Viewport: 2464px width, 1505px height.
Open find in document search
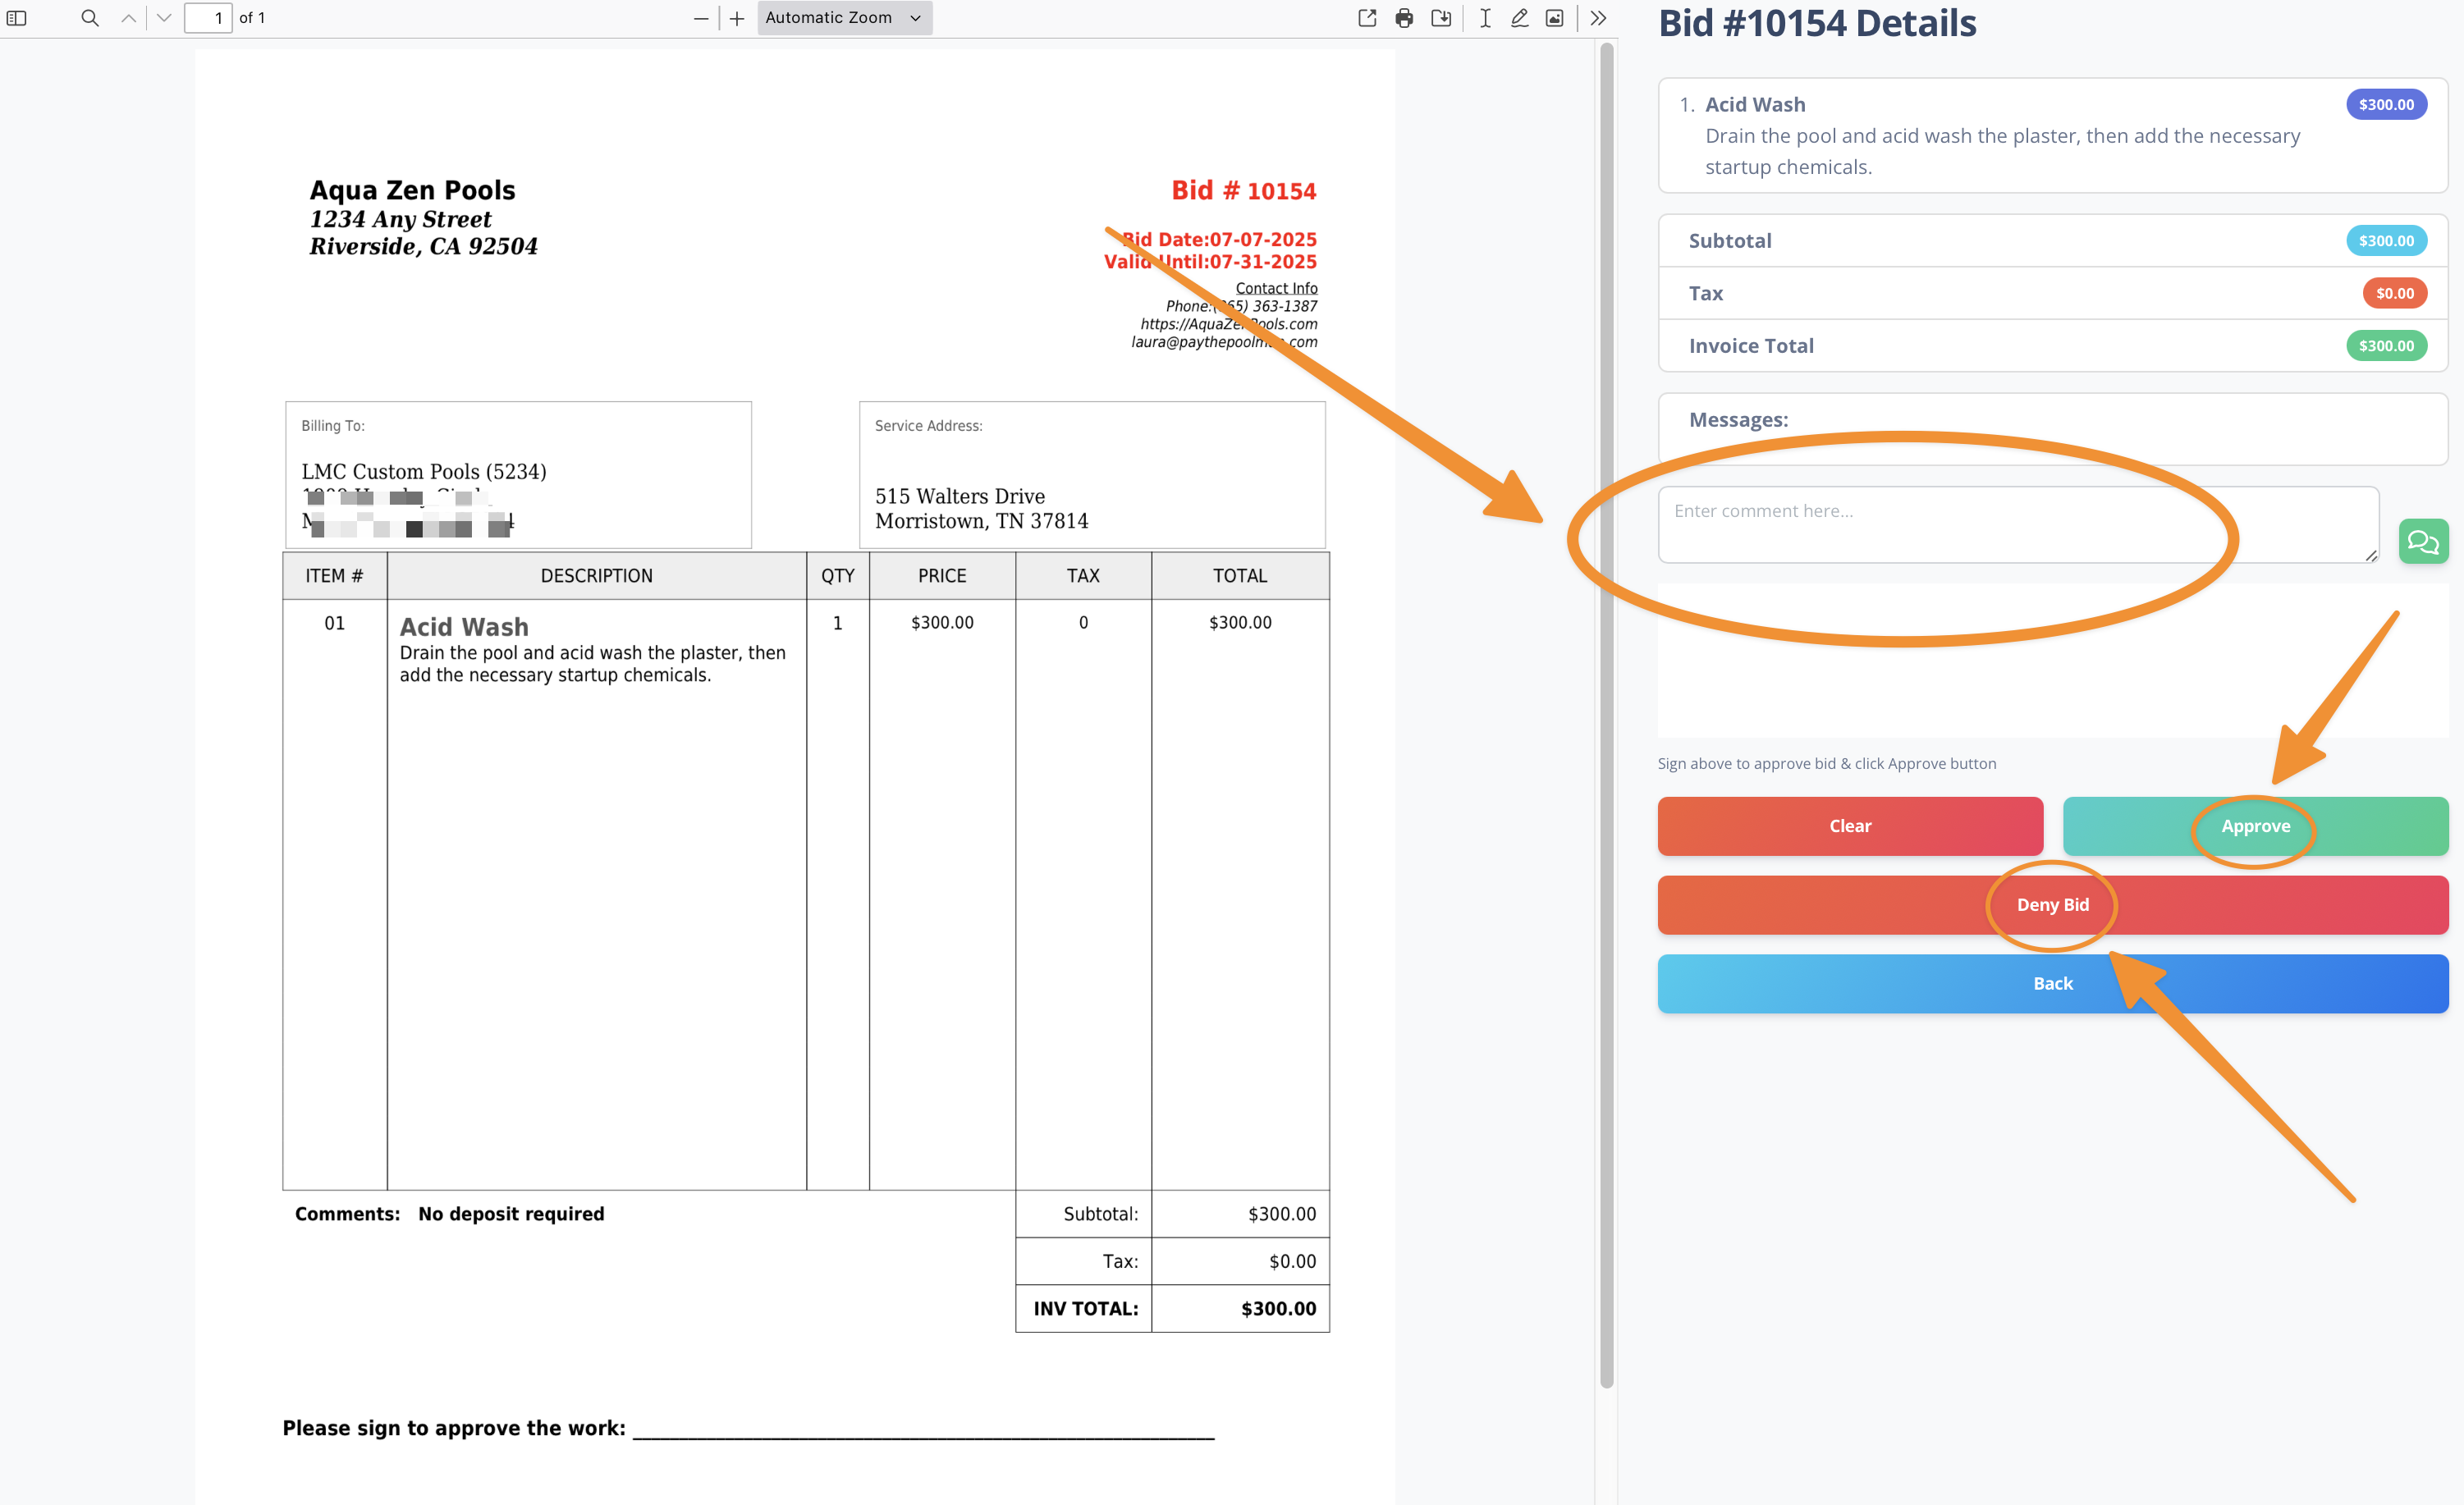(90, 18)
